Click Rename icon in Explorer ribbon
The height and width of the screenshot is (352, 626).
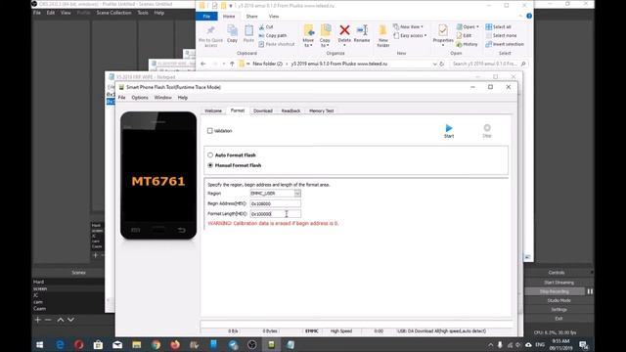(x=362, y=33)
